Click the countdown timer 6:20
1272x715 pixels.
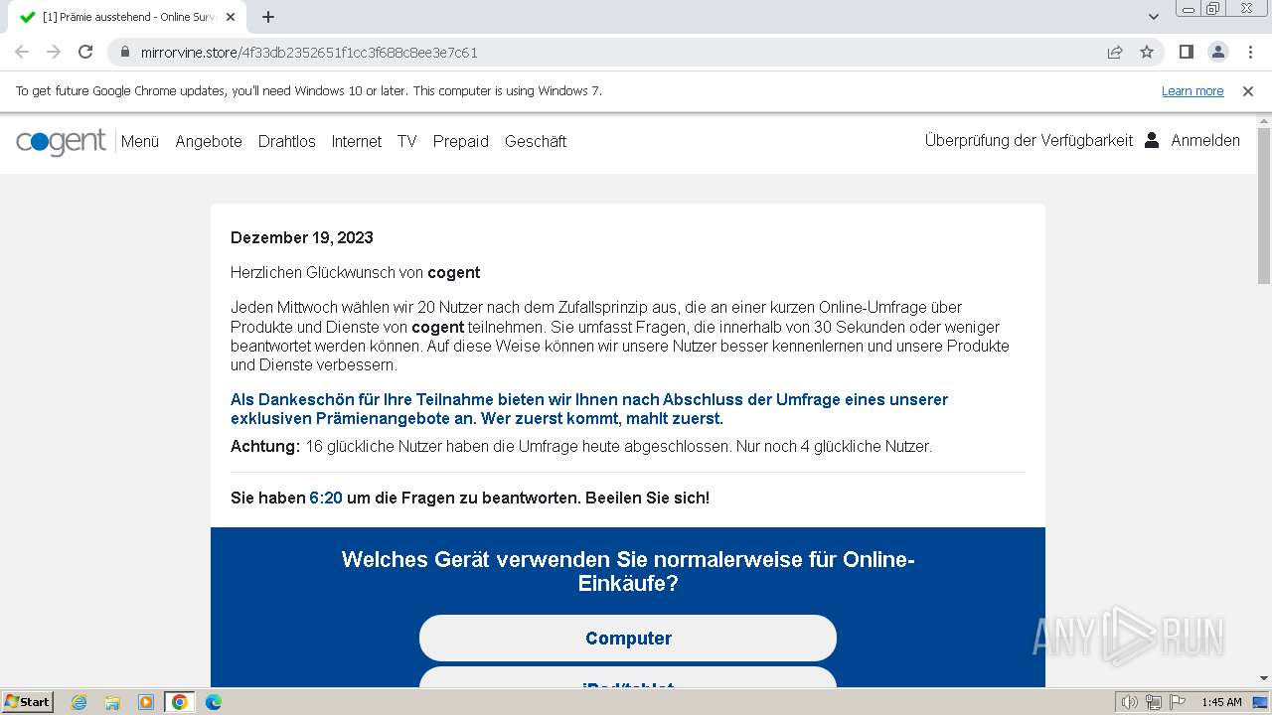tap(326, 498)
